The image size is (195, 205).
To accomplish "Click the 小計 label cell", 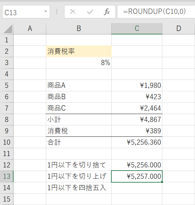I will (79, 120).
